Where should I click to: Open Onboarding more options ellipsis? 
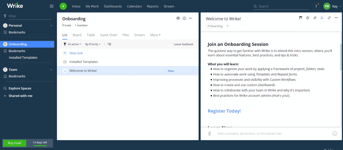[190, 18]
